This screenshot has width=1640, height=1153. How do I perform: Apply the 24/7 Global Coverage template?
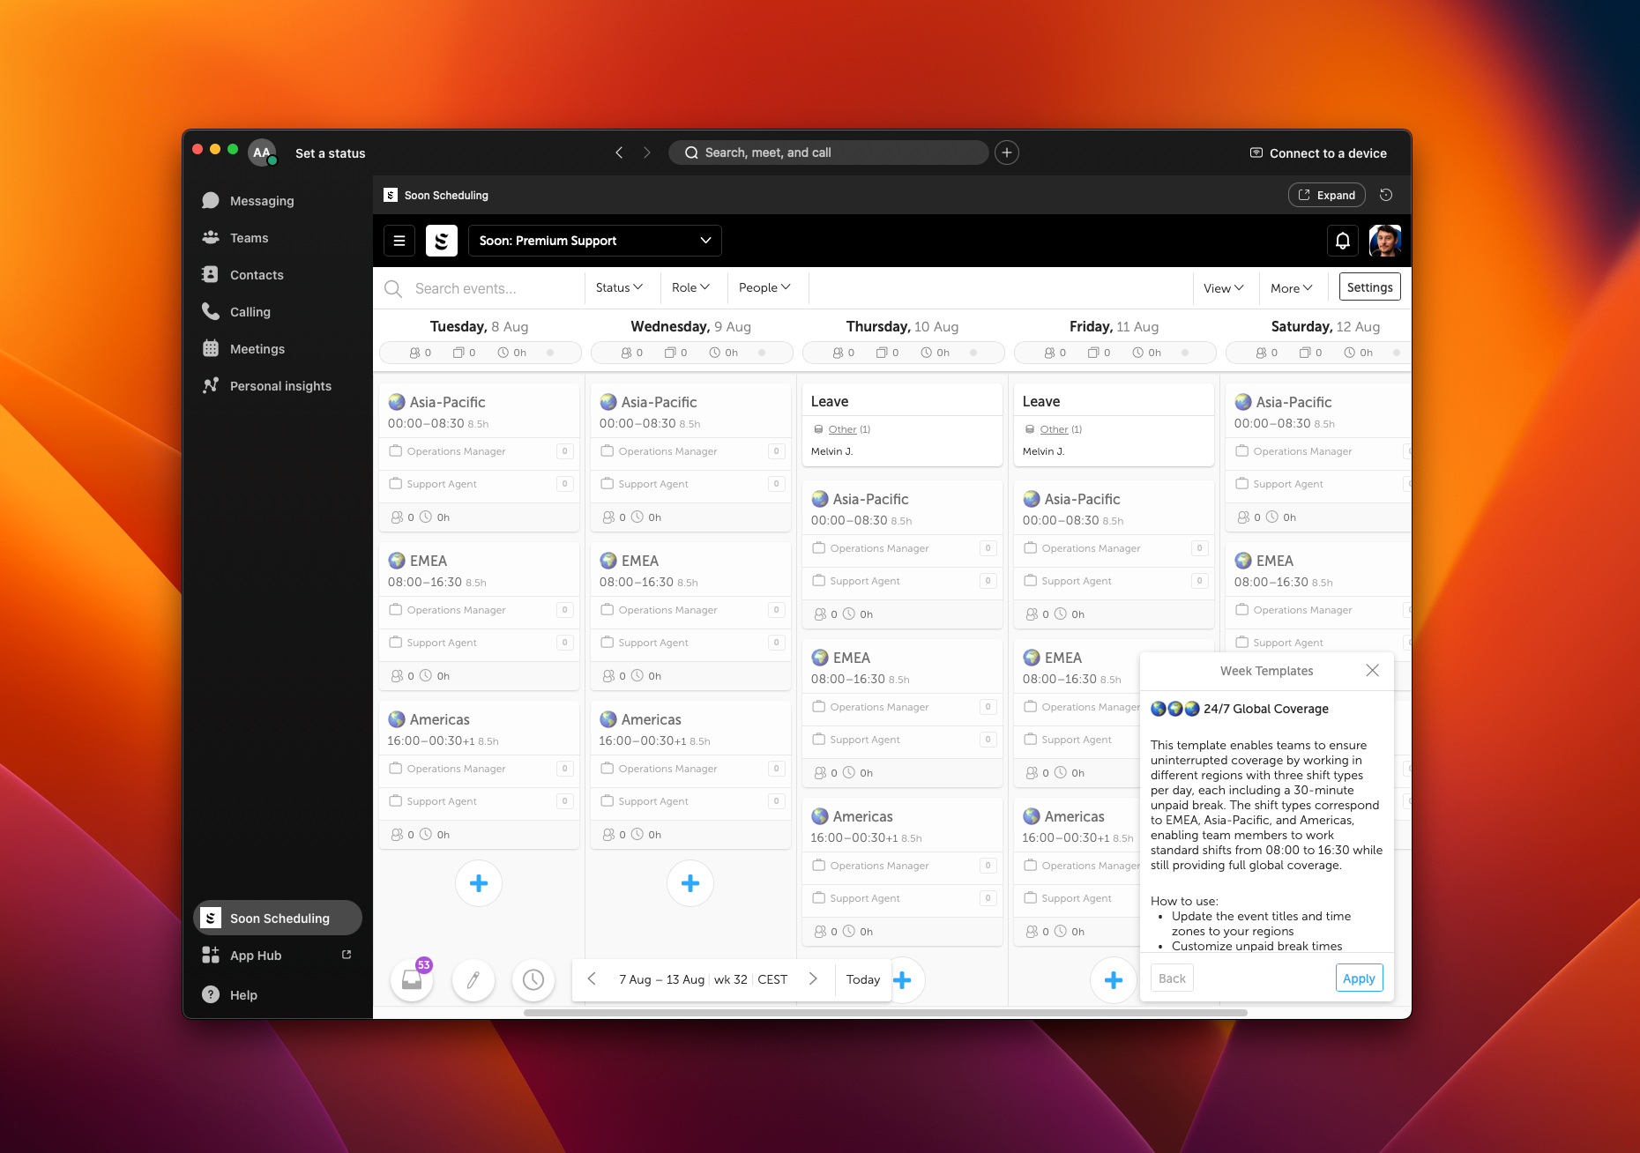tap(1359, 978)
